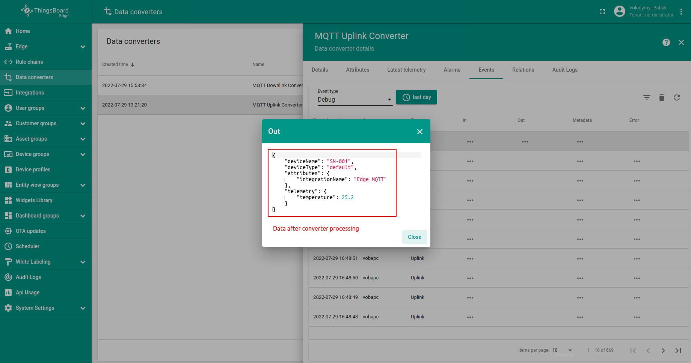
Task: Open the Audit Logs tab
Action: click(565, 70)
